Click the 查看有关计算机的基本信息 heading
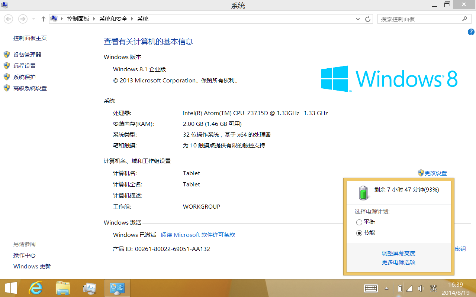The width and height of the screenshot is (476, 297). click(148, 42)
